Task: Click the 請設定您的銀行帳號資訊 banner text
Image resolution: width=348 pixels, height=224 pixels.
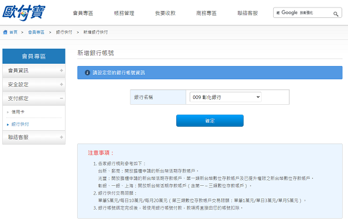Action: 119,72
